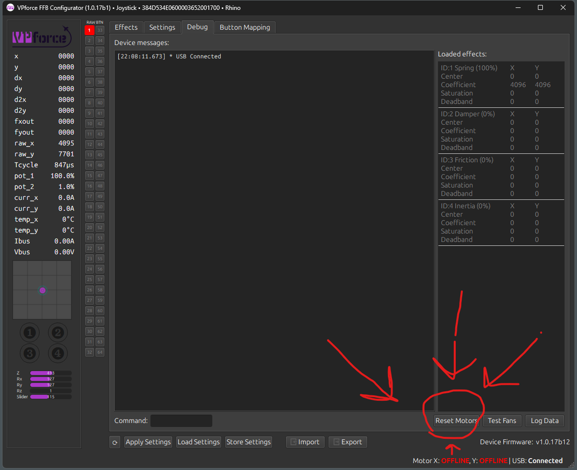Click round button indicator 1
577x470 pixels.
[x=30, y=333]
